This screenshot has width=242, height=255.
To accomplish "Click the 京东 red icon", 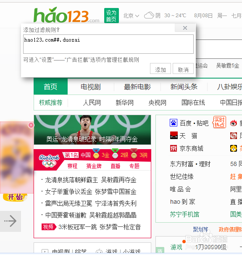I will 174,148.
